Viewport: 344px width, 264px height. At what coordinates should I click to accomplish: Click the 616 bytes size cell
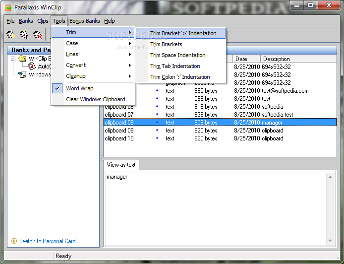coord(206,107)
